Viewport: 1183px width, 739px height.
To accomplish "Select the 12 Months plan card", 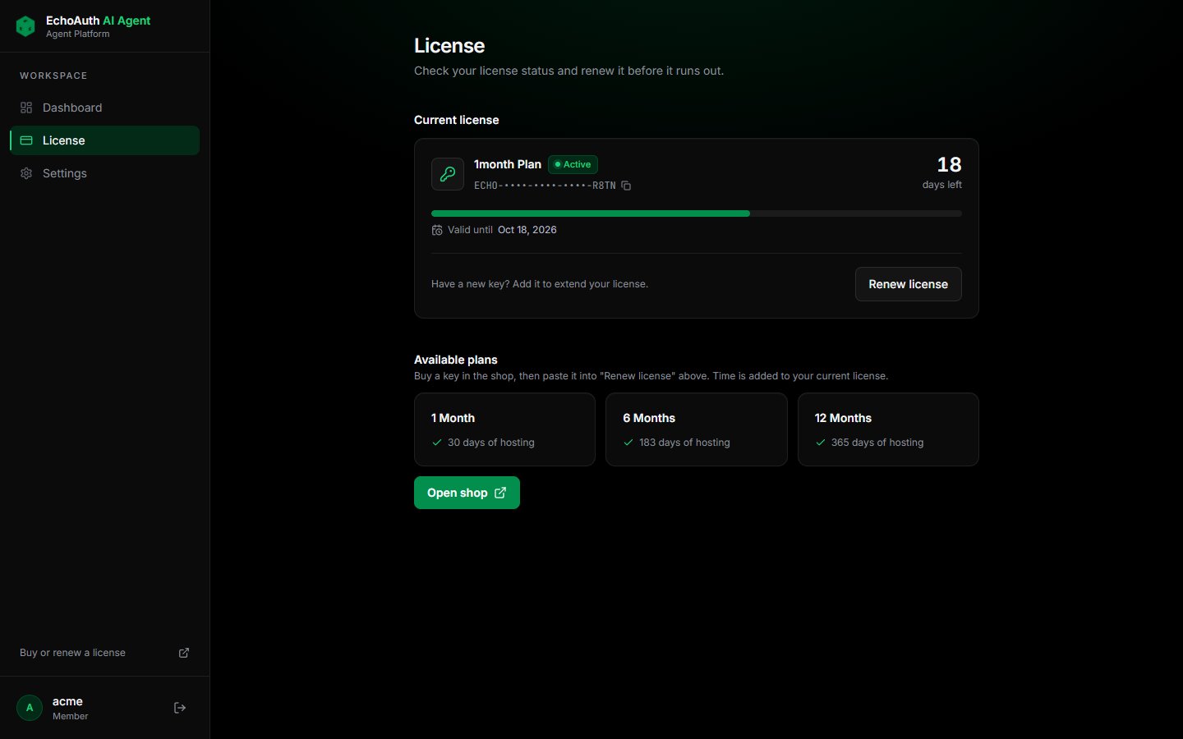I will click(888, 429).
